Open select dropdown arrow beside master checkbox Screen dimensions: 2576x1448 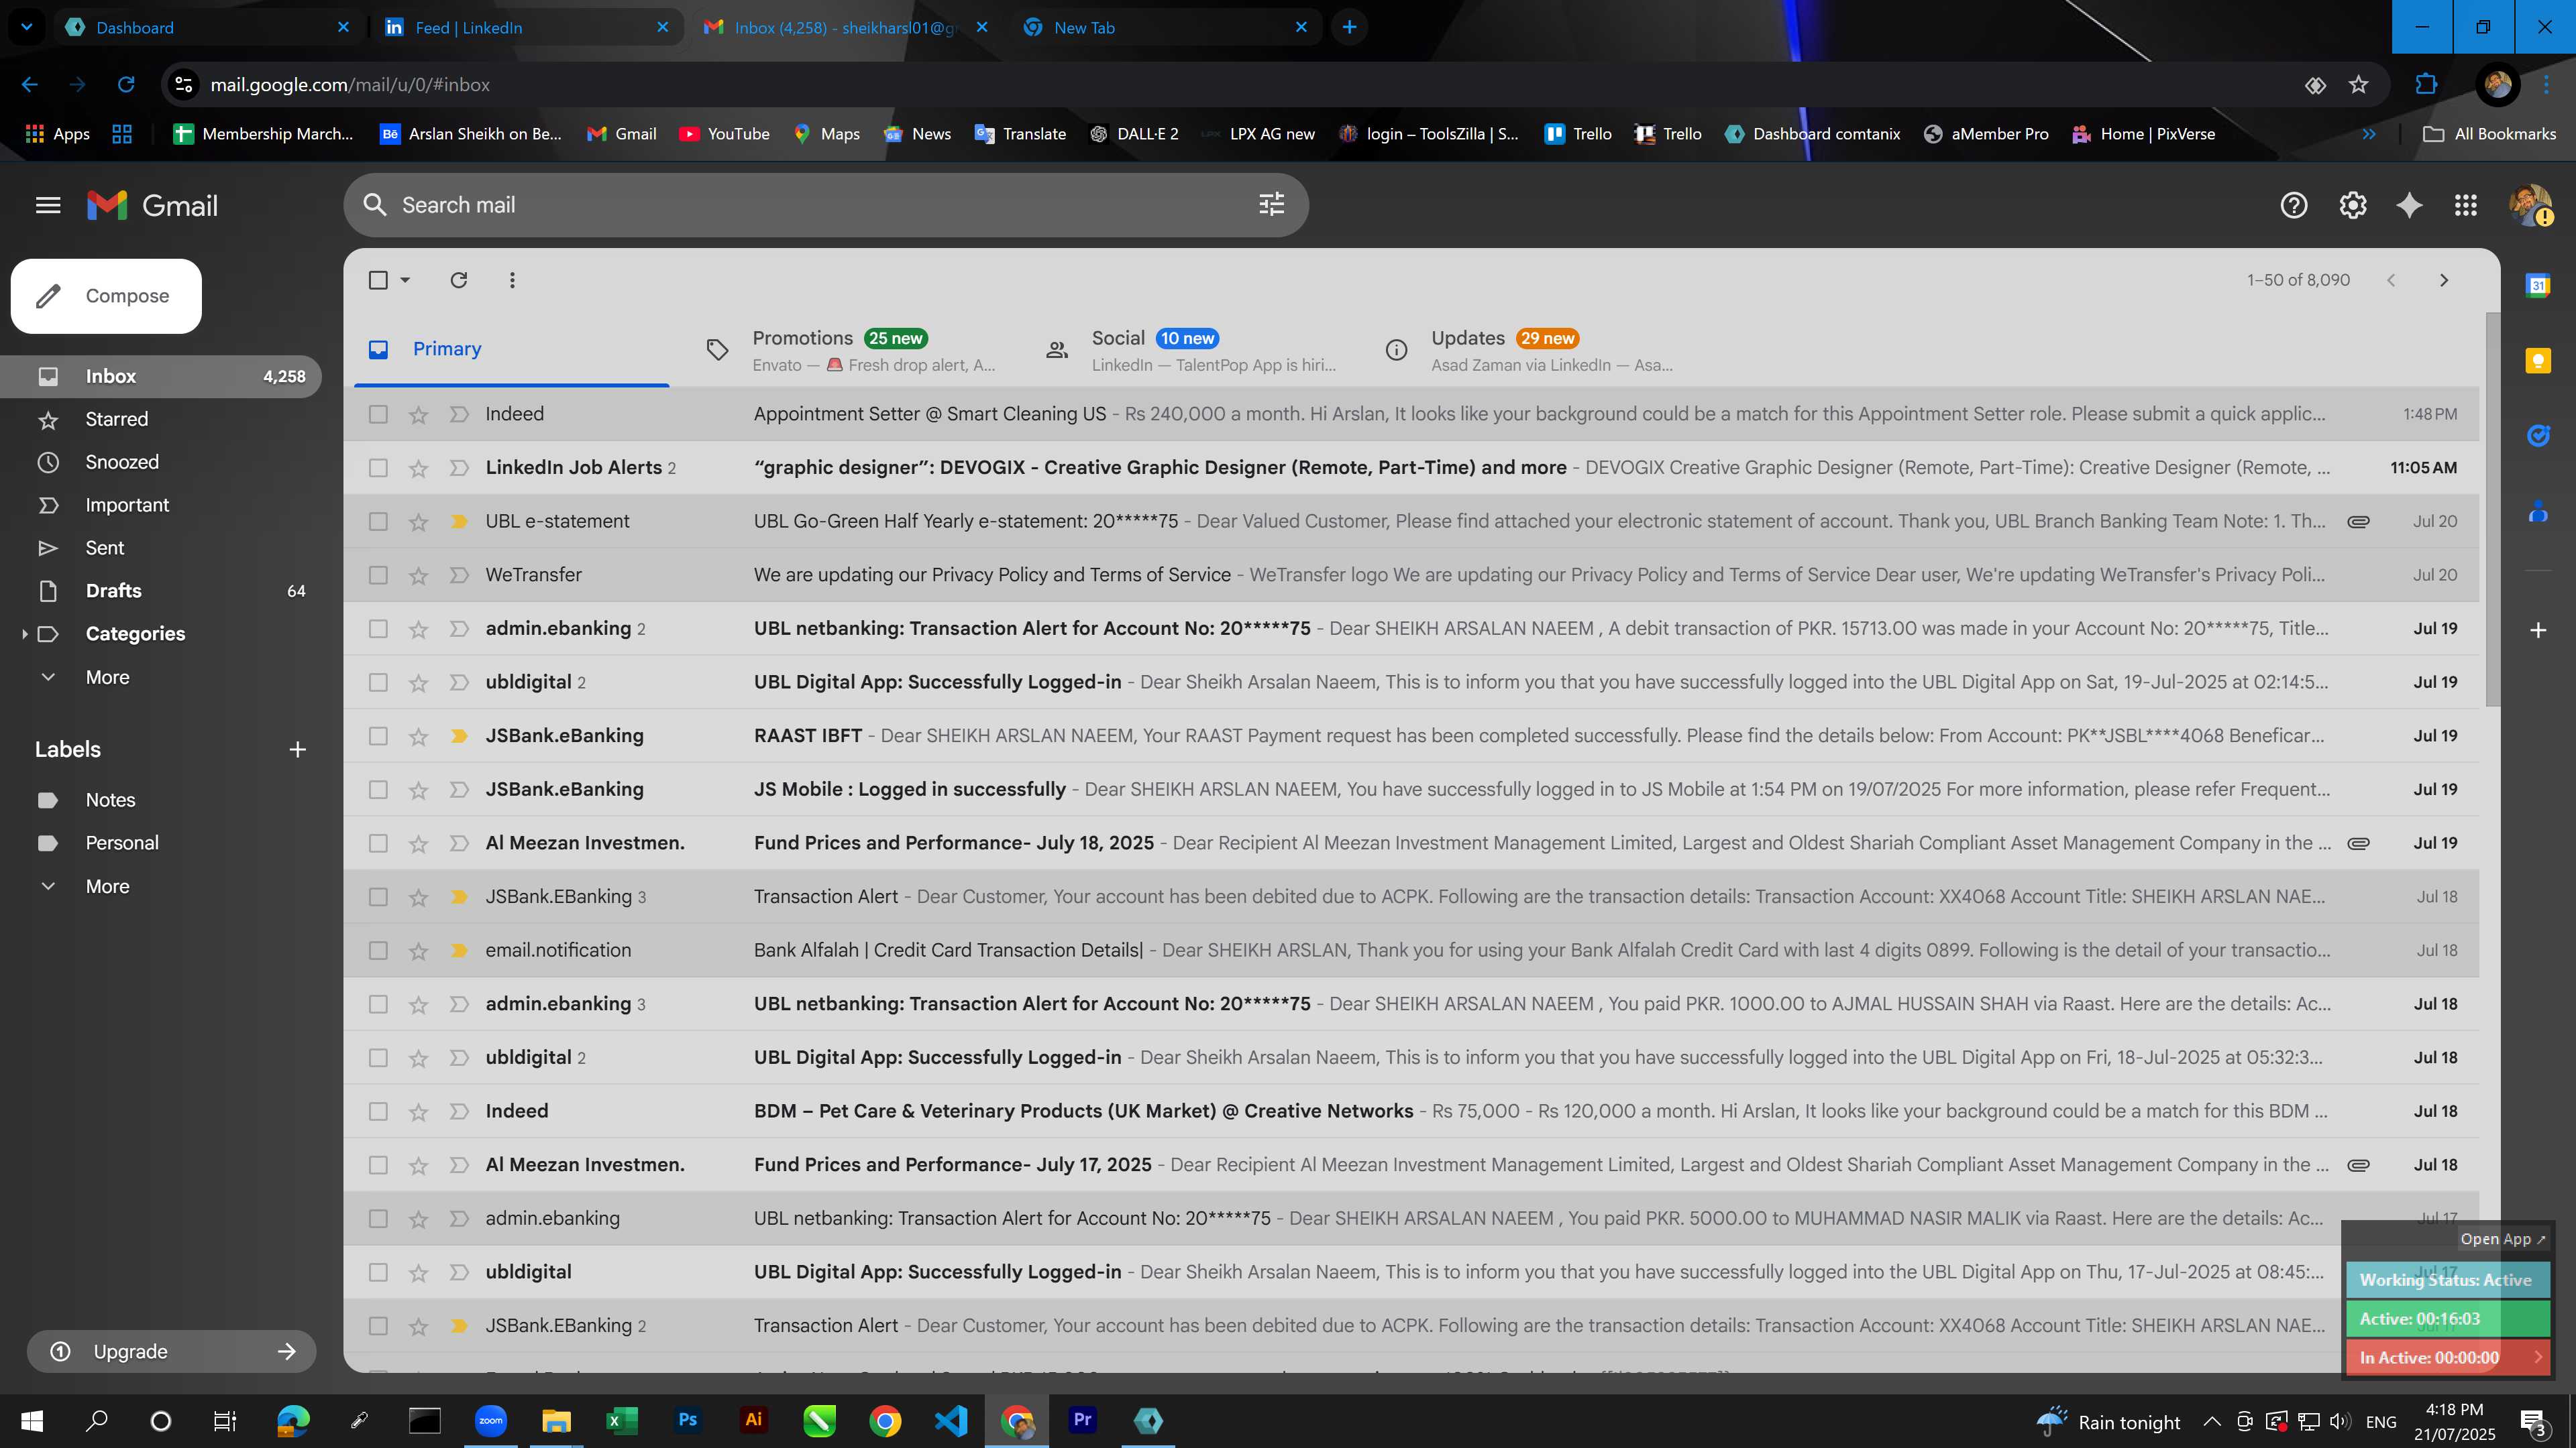405,280
